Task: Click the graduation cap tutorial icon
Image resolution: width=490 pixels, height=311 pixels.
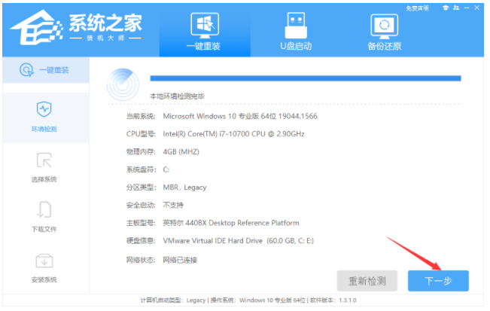Action: (446, 8)
